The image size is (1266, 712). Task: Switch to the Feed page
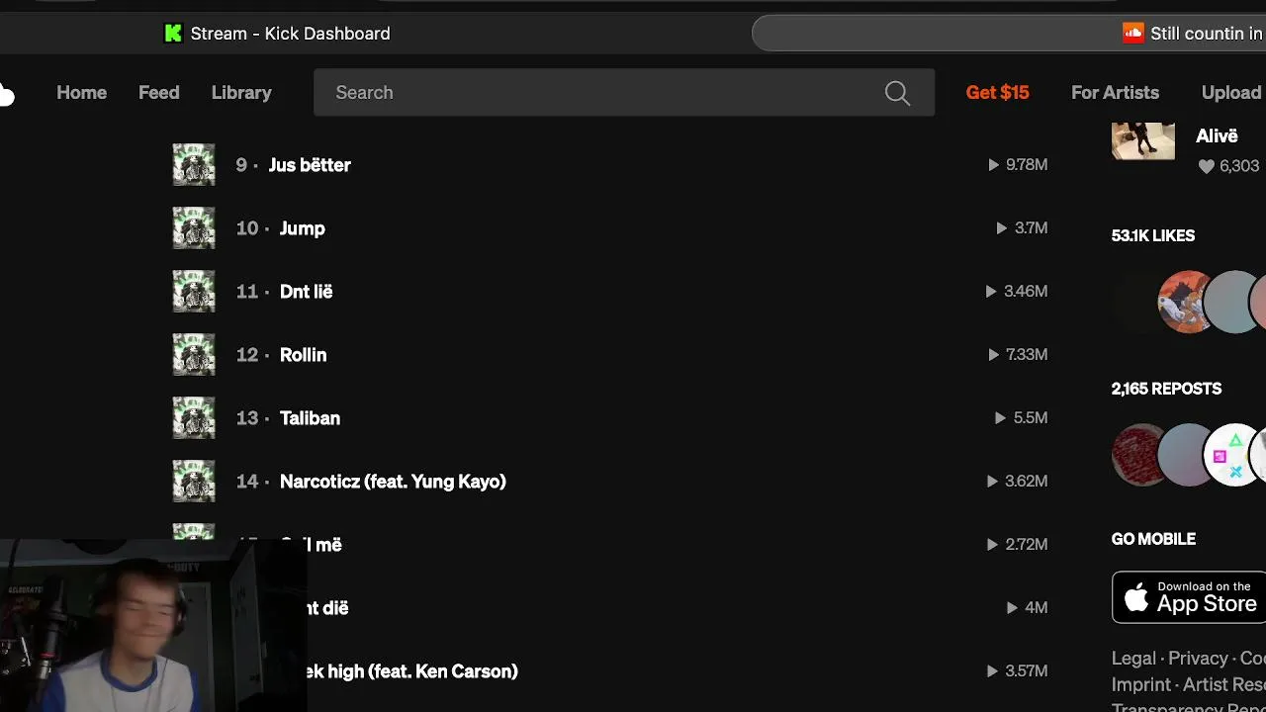pyautogui.click(x=158, y=93)
